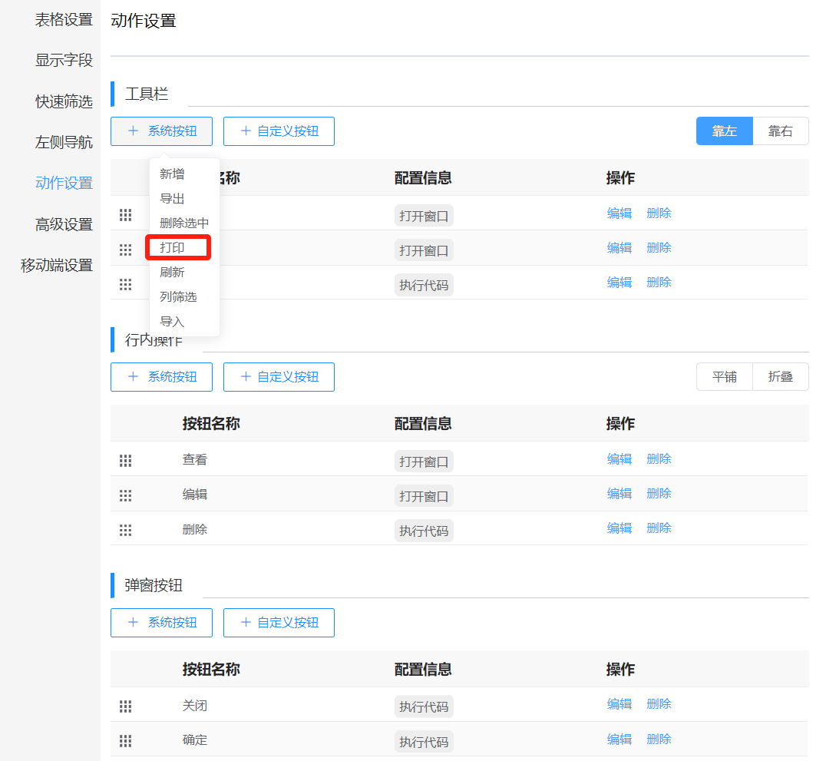
Task: Delete the 确定 popup button
Action: pyautogui.click(x=659, y=739)
